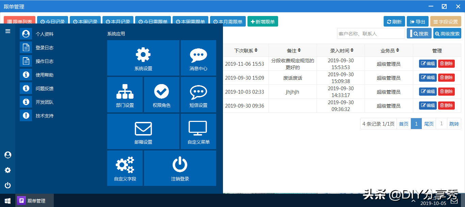Open 使用帮助 from the start menu list
Image resolution: width=465 pixels, height=207 pixels.
(37, 75)
